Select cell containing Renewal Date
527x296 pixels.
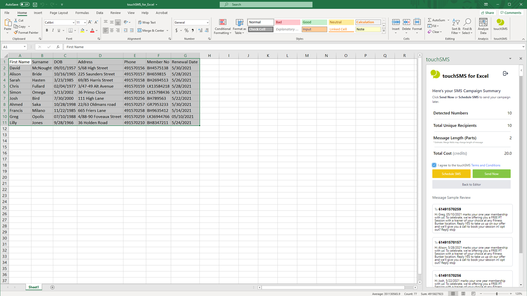[185, 62]
